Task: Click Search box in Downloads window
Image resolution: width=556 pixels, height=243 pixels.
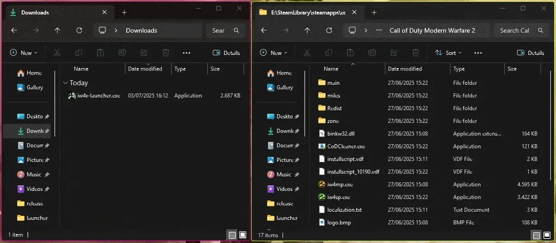Action: click(x=225, y=30)
